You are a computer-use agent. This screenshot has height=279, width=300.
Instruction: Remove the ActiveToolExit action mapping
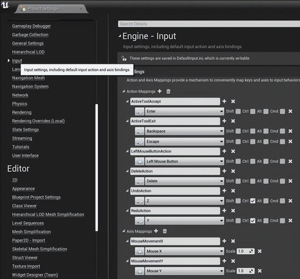coord(233,121)
